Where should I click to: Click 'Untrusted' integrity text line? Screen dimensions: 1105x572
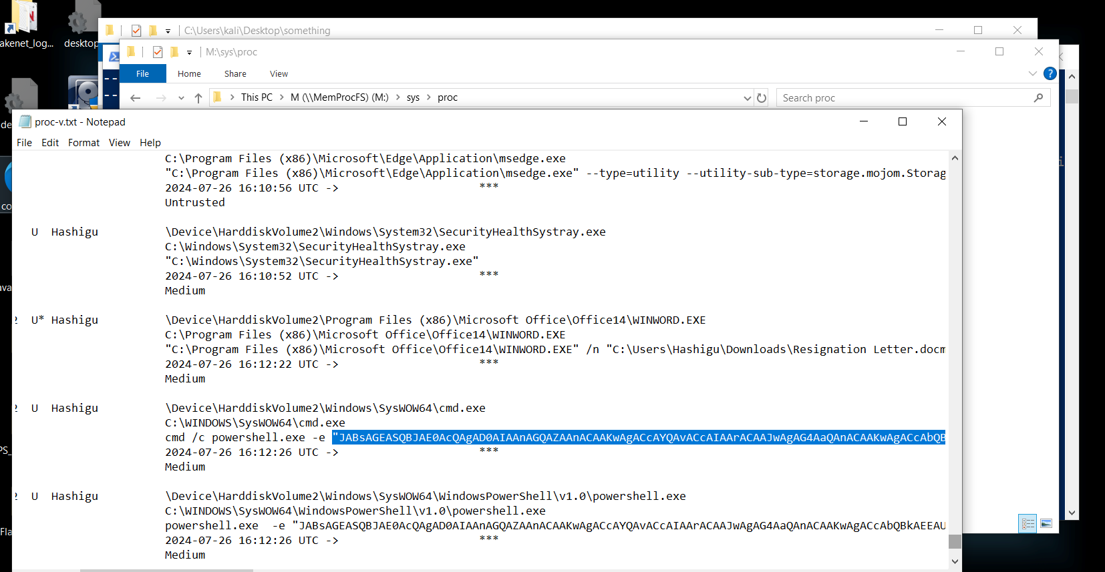click(x=195, y=202)
